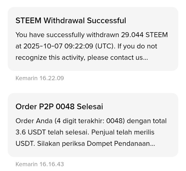Tap the "Order P2P 0048 Selesai" title
This screenshot has width=186, height=171.
click(x=59, y=107)
